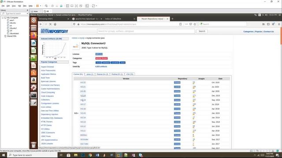This screenshot has width=282, height=158.
Task: Open the Files manager from Ubuntu launcher
Action: pyautogui.click(x=33, y=28)
